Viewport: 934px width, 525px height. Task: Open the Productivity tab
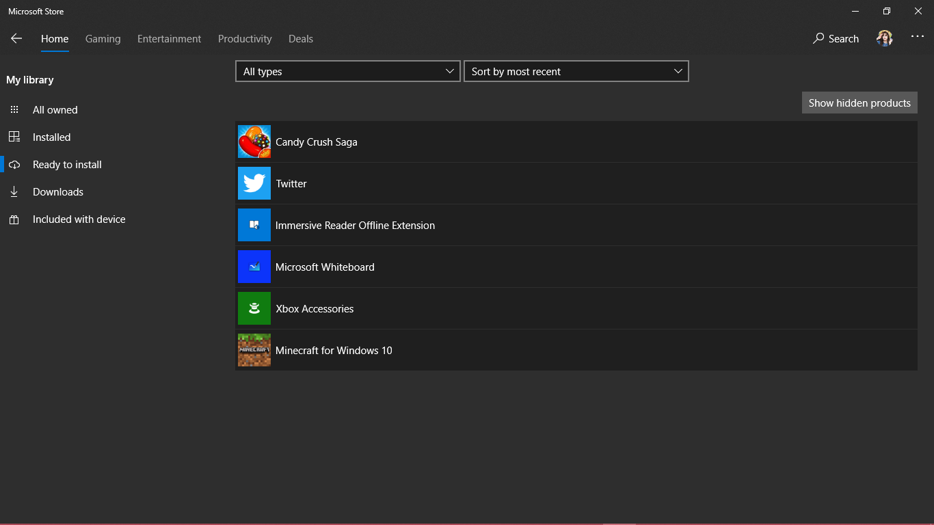(x=245, y=39)
